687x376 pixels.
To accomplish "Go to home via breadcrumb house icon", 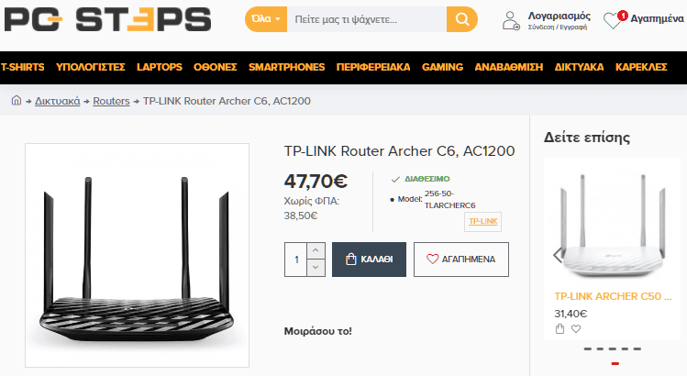I will pos(17,100).
